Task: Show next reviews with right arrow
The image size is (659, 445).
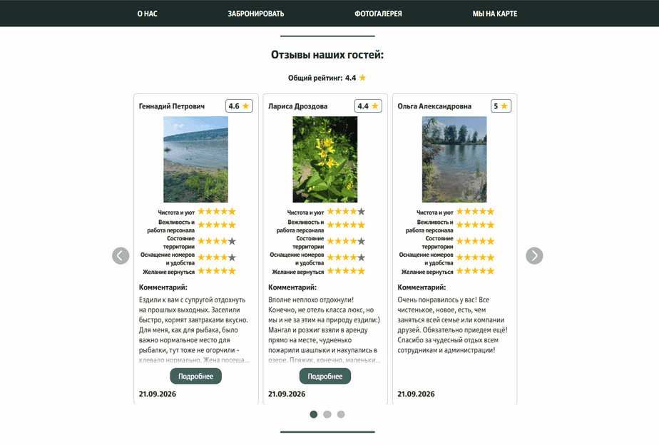Action: [x=534, y=255]
